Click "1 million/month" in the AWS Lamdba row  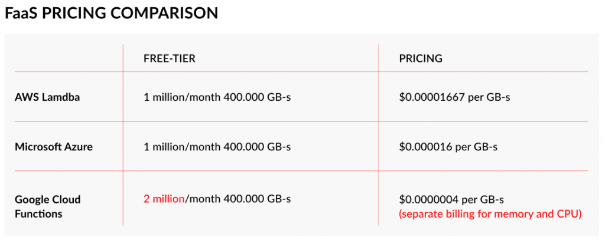point(183,97)
